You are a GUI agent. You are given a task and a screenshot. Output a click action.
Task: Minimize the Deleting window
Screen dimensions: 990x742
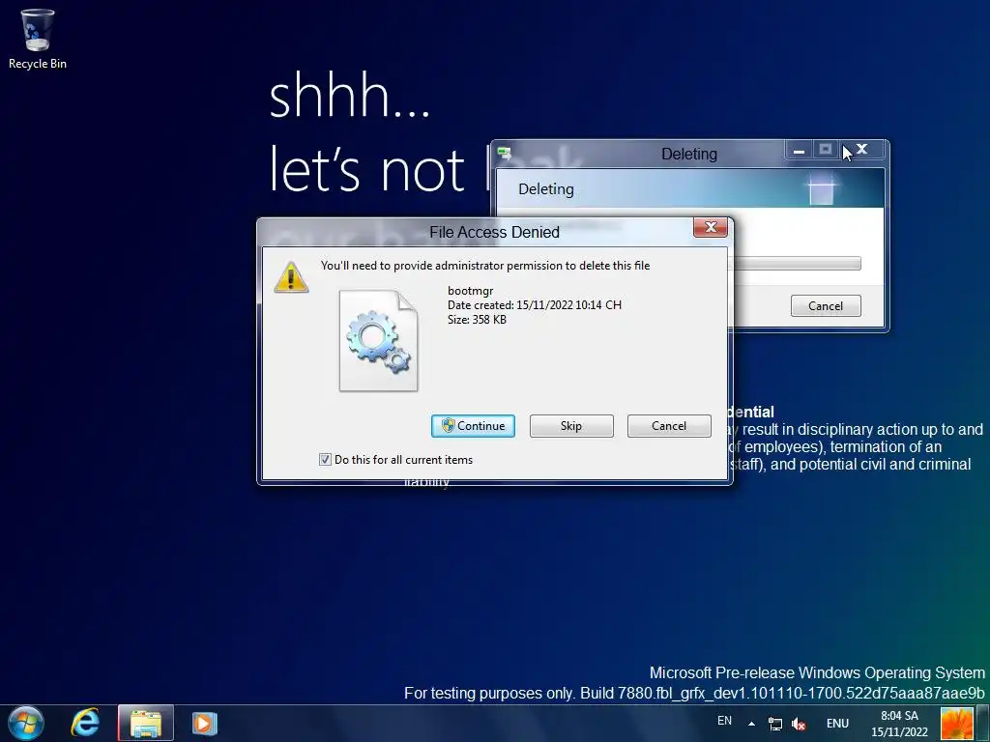[799, 150]
